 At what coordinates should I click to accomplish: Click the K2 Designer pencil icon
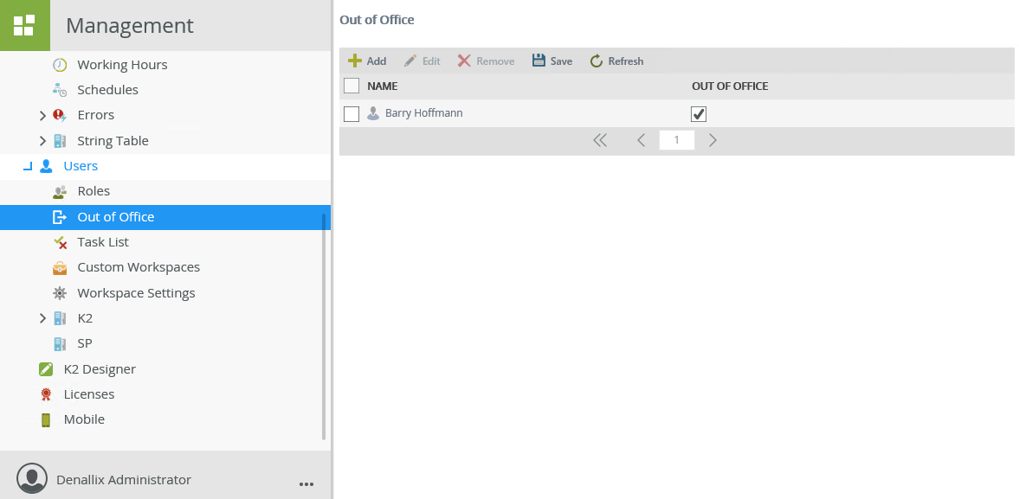point(46,369)
